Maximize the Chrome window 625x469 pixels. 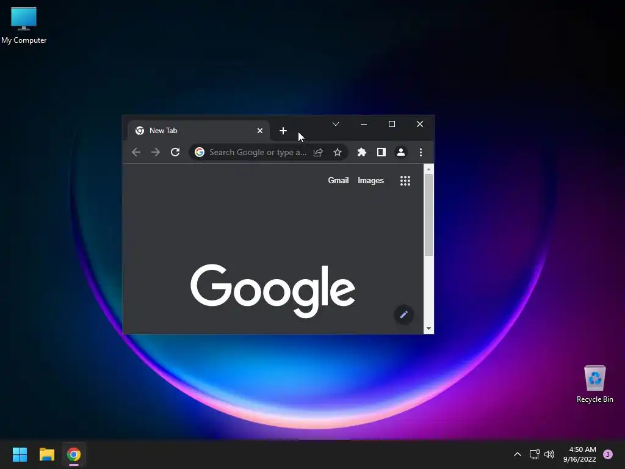392,124
